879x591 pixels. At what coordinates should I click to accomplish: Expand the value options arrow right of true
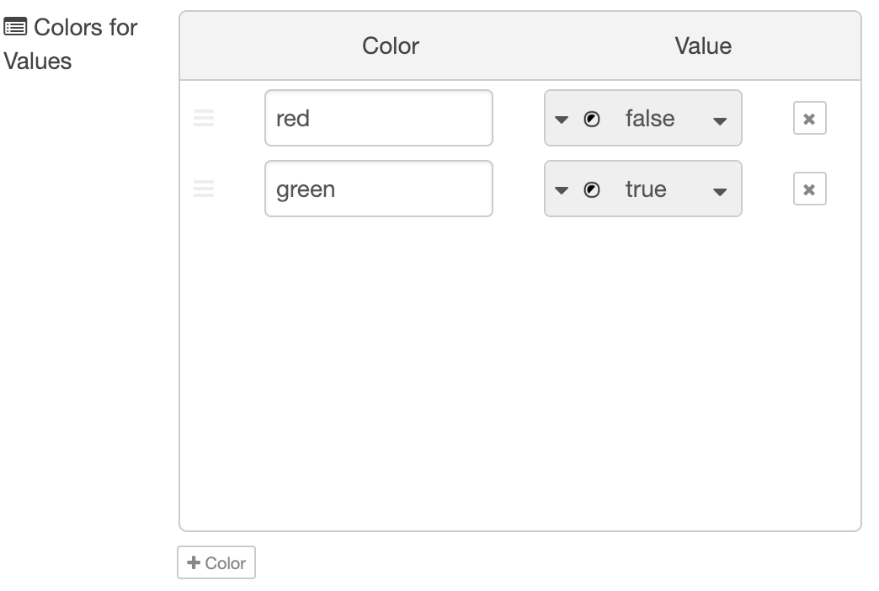719,191
